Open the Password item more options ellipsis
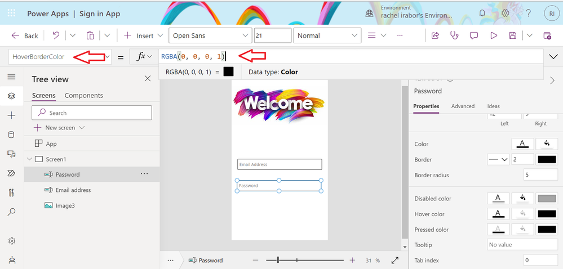Viewport: 563px width, 269px height. click(x=144, y=174)
